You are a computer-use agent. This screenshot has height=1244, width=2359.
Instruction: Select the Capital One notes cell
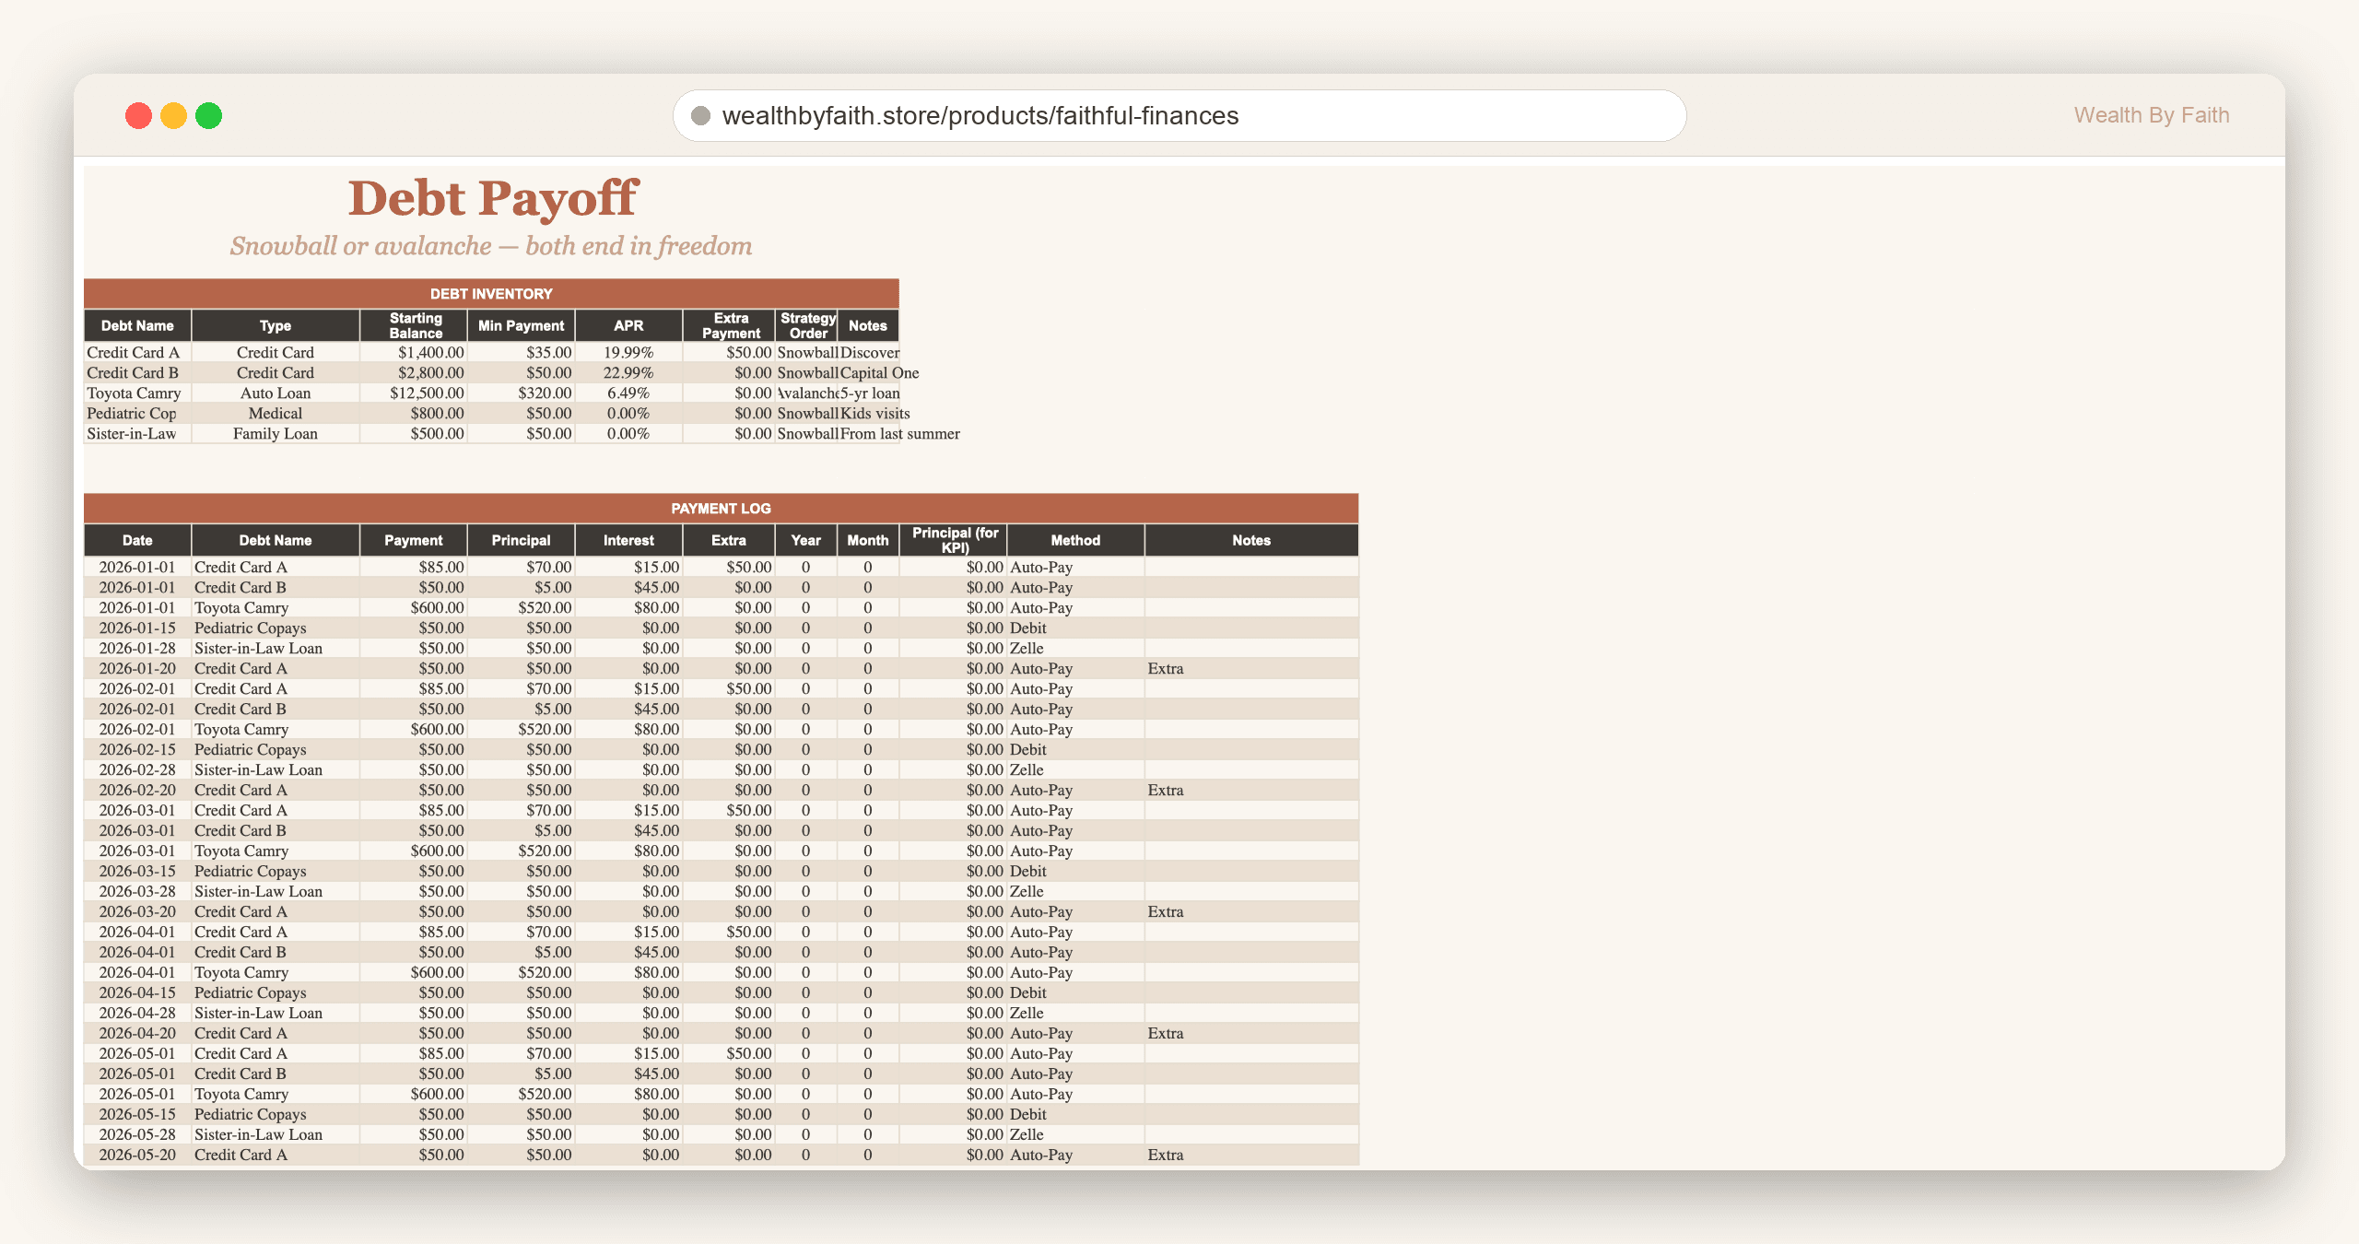coord(879,372)
